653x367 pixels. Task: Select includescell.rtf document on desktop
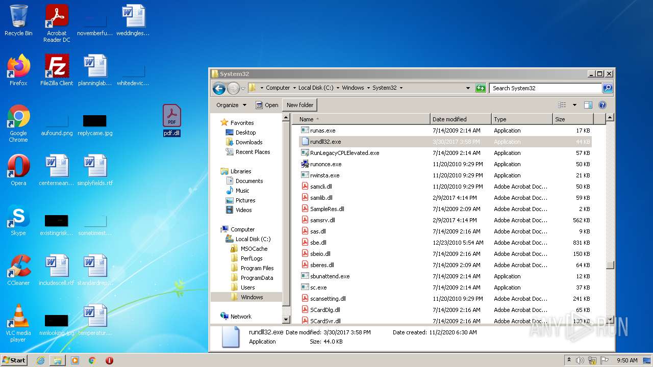click(57, 270)
